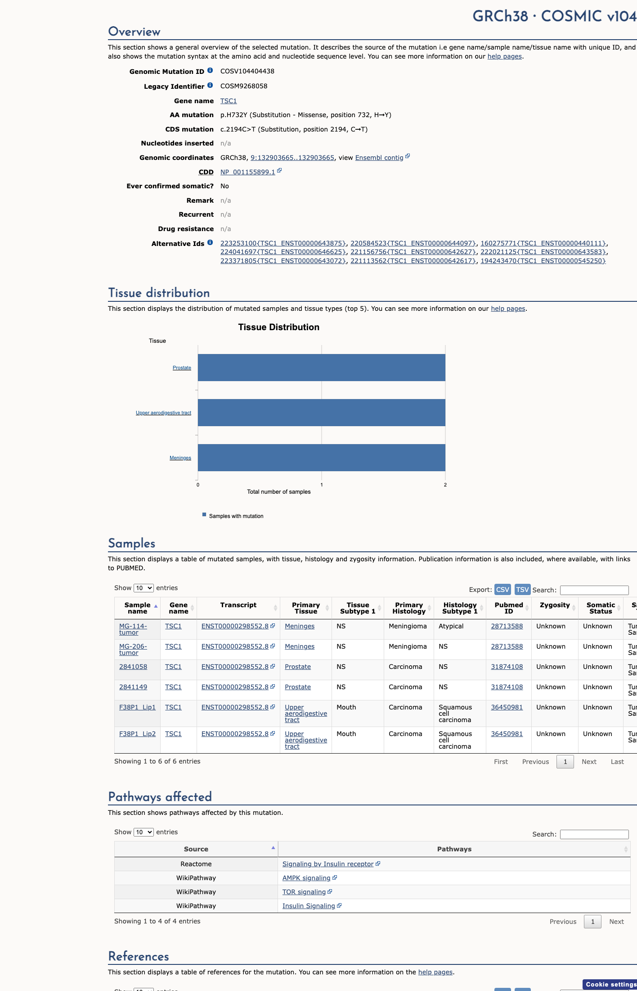Screen dimensions: 637x991
Task: Click transcript external icon in 2841058 row
Action: pyautogui.click(x=273, y=666)
